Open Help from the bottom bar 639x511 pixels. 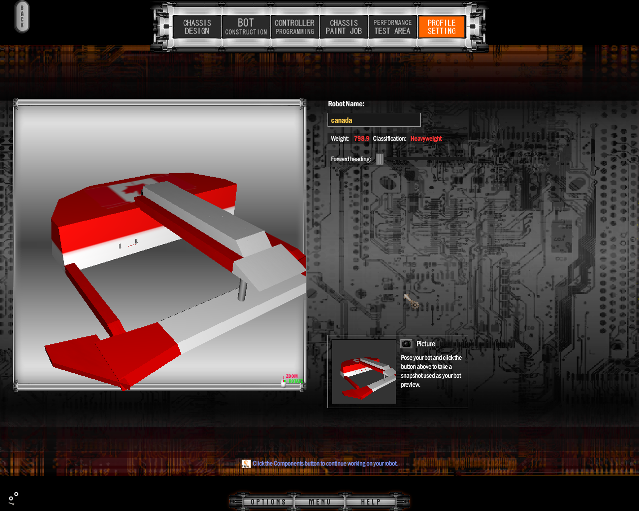click(370, 502)
